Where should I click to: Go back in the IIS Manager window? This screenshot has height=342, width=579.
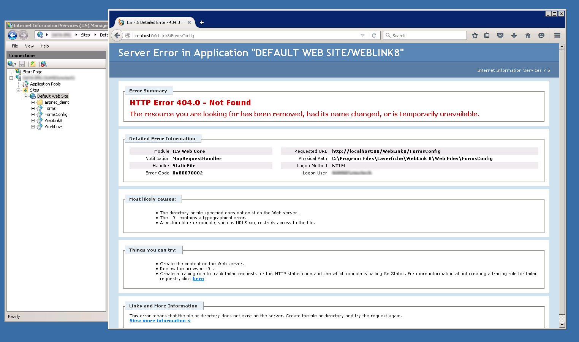[13, 35]
